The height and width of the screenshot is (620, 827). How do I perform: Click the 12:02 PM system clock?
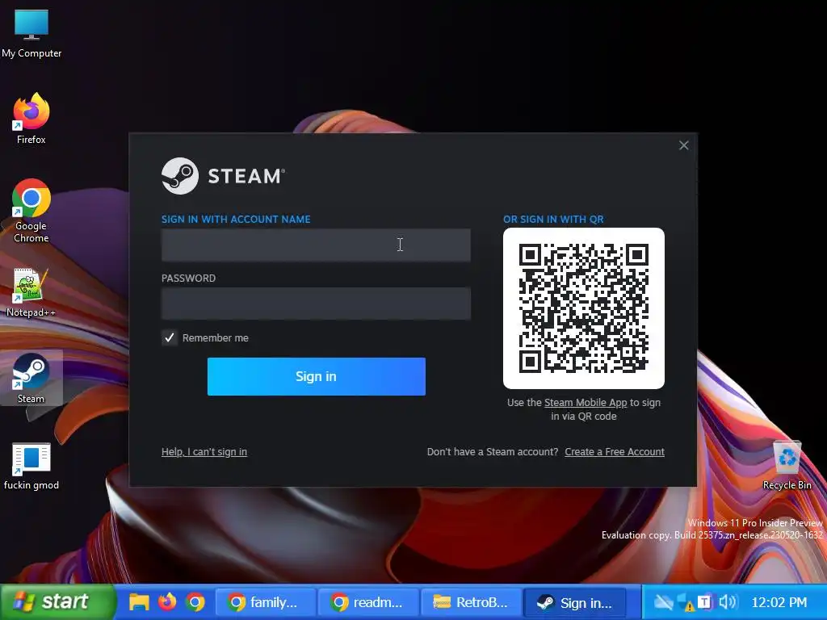tap(779, 602)
